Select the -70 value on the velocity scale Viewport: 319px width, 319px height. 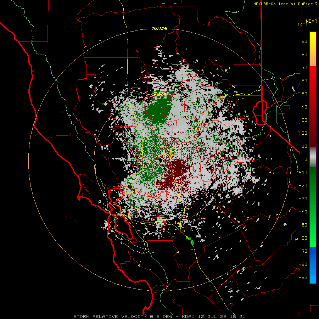303,251
